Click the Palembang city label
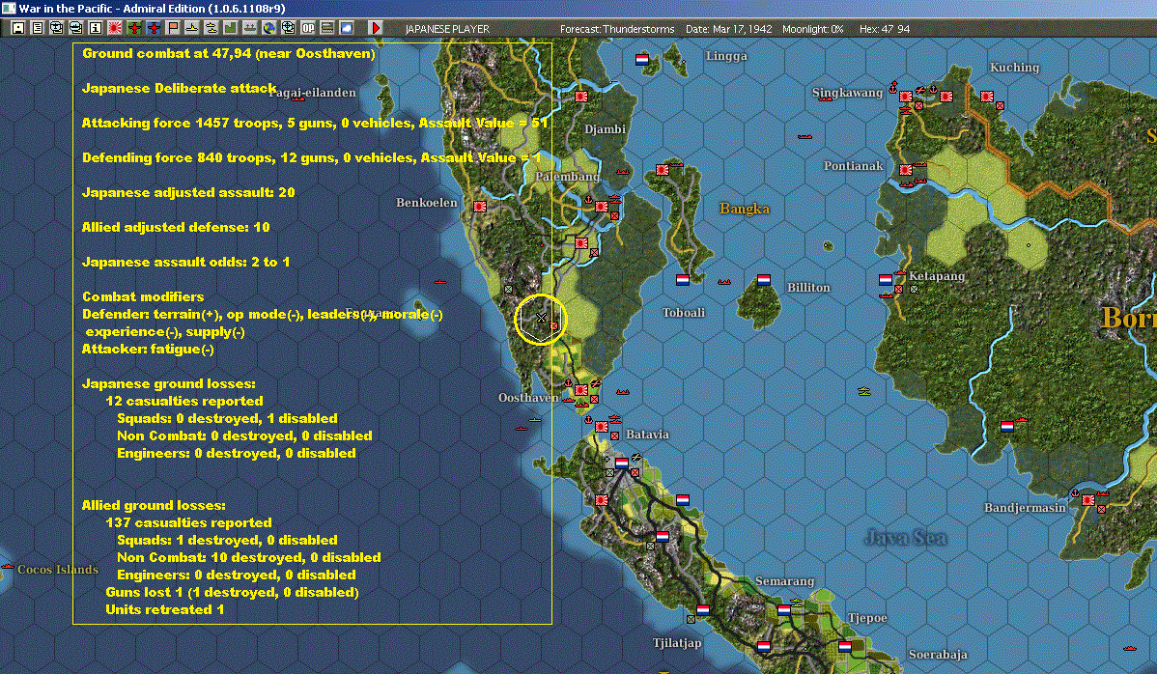The width and height of the screenshot is (1157, 674). pyautogui.click(x=568, y=177)
